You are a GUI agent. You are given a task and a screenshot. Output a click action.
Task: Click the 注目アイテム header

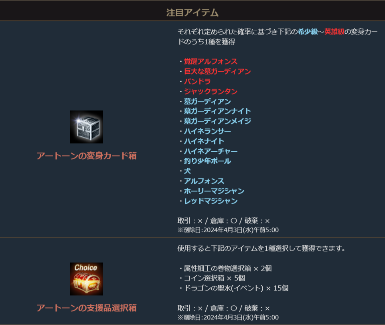click(x=192, y=12)
